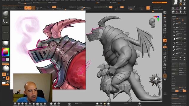The image size is (189, 106).
Task: Open the LightBox browser
Action: click(13, 8)
